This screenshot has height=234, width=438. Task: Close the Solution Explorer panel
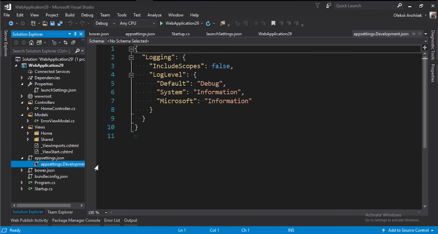click(81, 34)
